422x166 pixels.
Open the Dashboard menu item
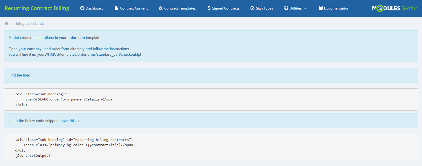pos(92,8)
